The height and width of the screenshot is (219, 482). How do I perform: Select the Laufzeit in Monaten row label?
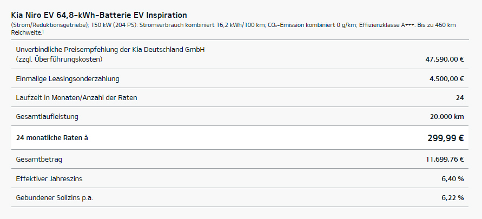(76, 98)
